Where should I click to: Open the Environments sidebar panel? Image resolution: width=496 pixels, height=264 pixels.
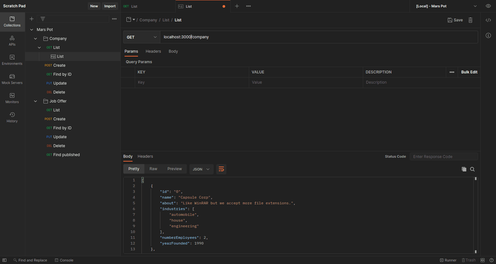coord(12,60)
